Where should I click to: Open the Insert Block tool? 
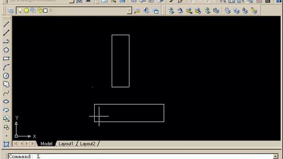click(6, 119)
